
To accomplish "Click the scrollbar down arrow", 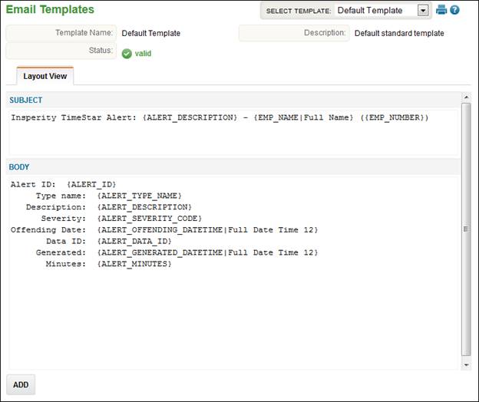I will point(466,364).
